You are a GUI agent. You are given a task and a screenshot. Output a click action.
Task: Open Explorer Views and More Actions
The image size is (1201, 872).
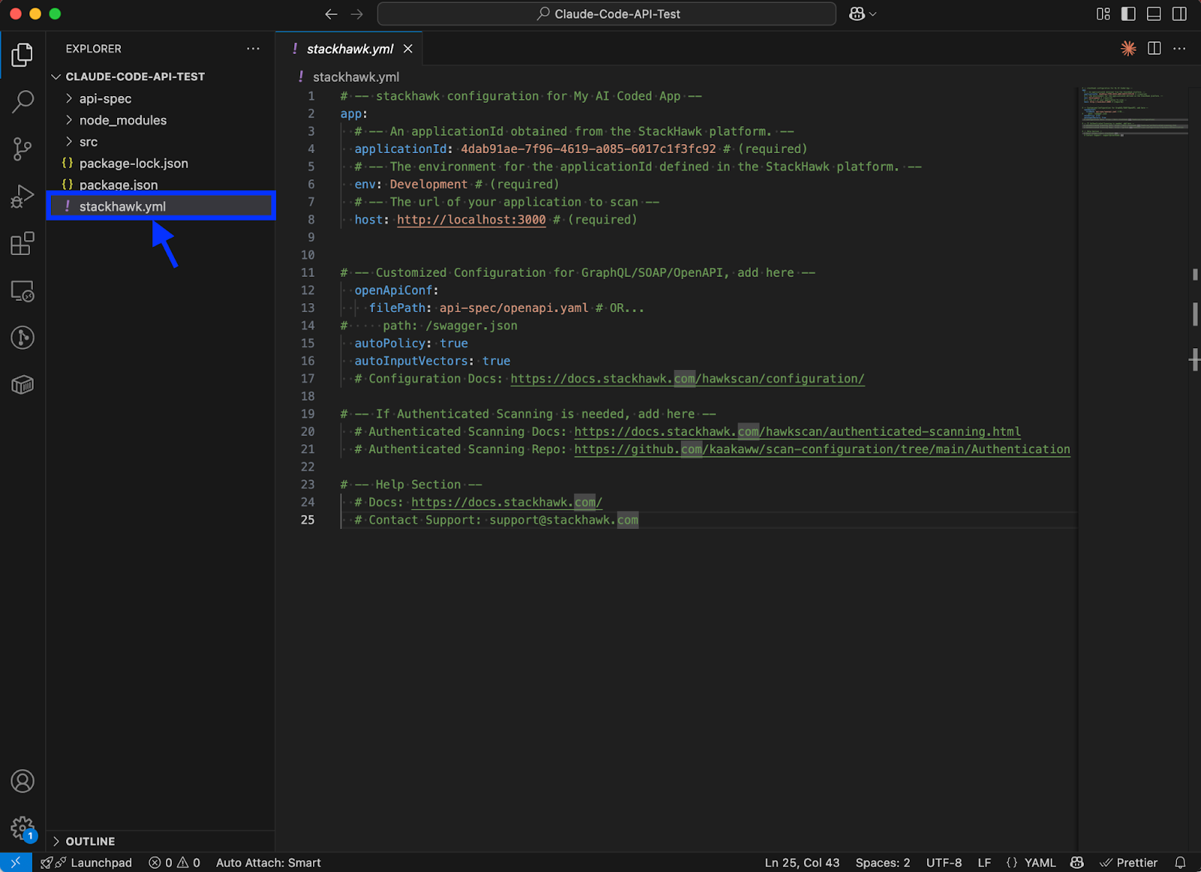tap(253, 49)
